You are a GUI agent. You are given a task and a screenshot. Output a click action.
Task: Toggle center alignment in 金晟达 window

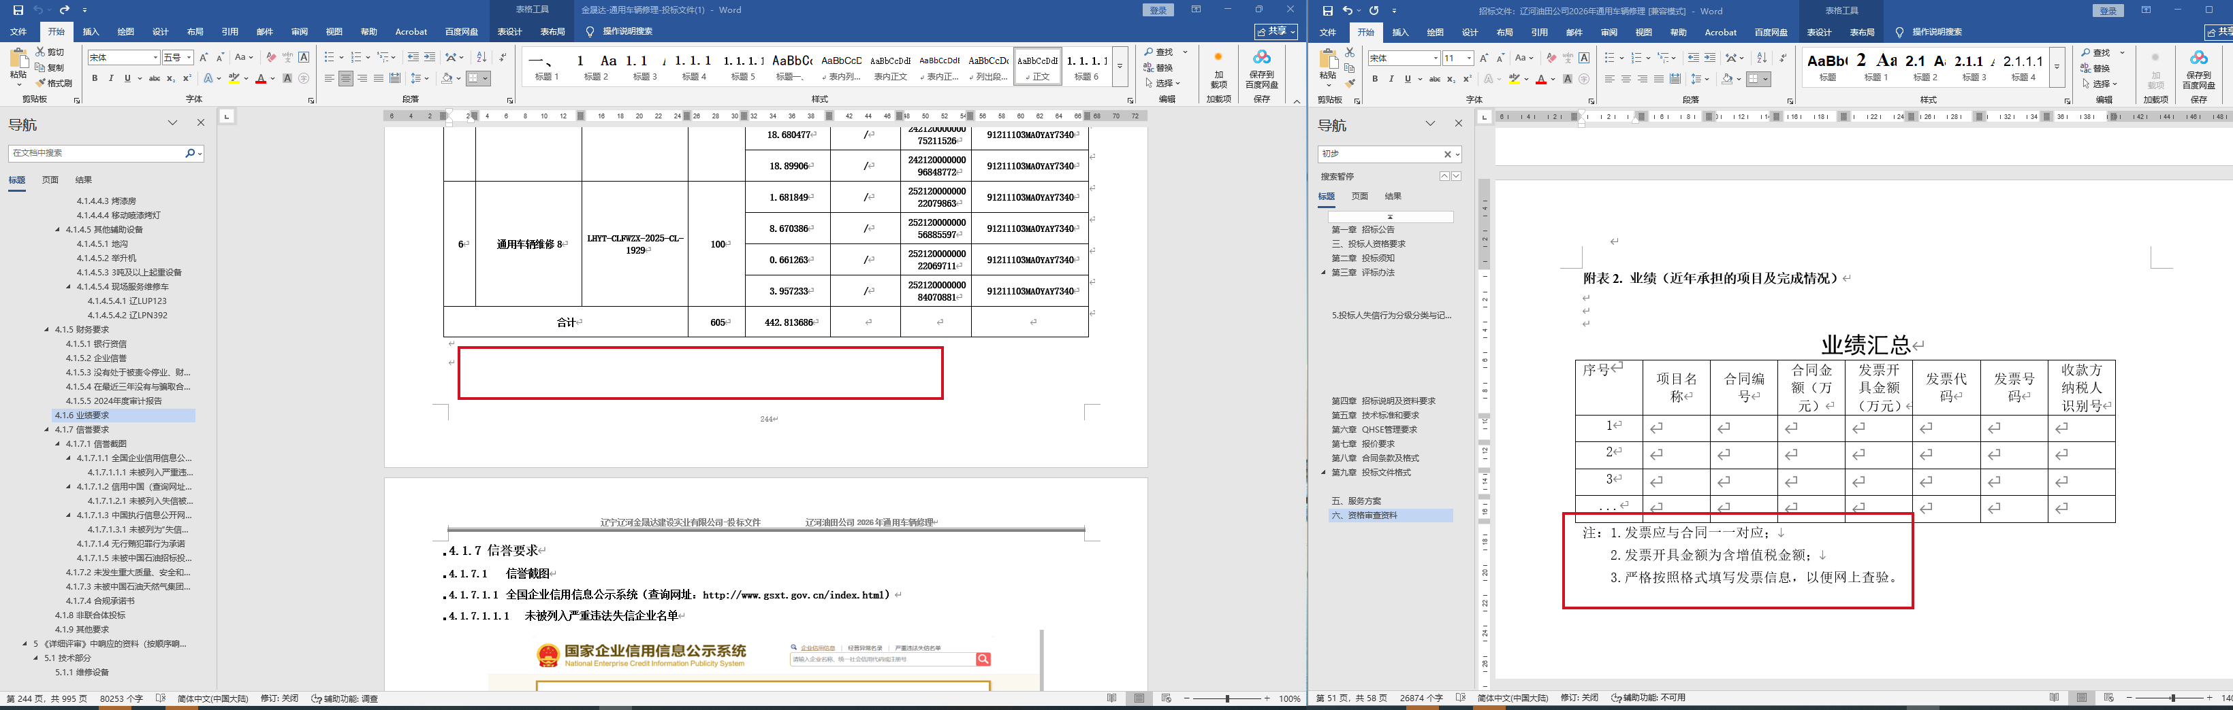pyautogui.click(x=345, y=79)
